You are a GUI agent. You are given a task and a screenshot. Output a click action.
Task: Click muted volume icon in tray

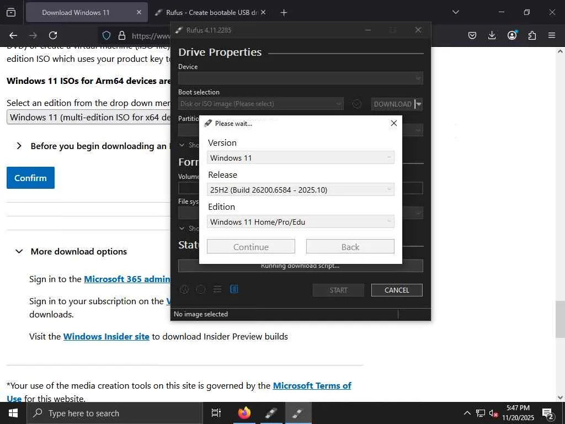tap(494, 413)
